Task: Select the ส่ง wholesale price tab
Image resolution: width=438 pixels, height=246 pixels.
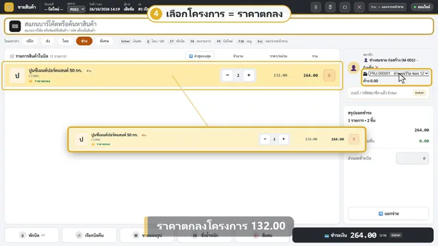Action: (48, 41)
